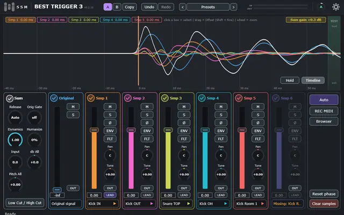This screenshot has height=215, width=344.
Task: Mute the Original channel with M
Action: tap(73, 106)
